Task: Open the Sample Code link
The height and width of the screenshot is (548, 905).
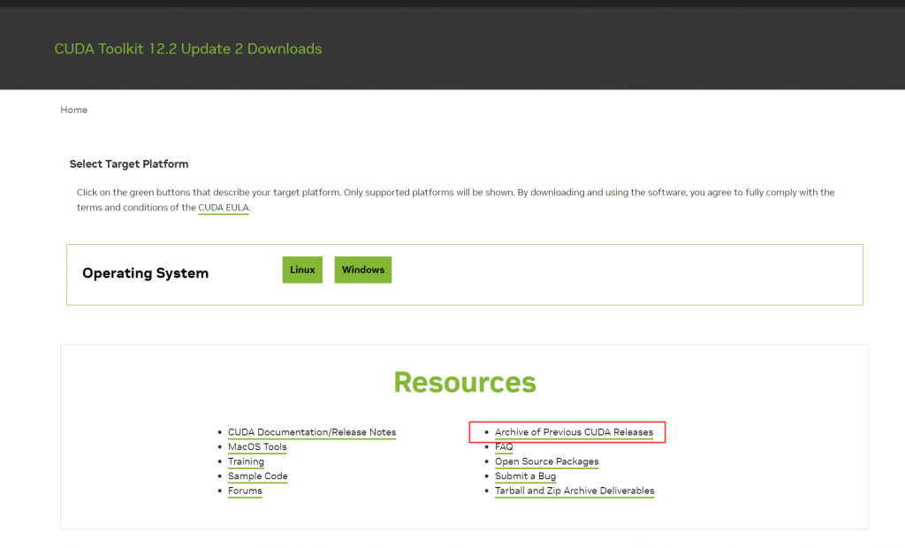Action: 258,476
